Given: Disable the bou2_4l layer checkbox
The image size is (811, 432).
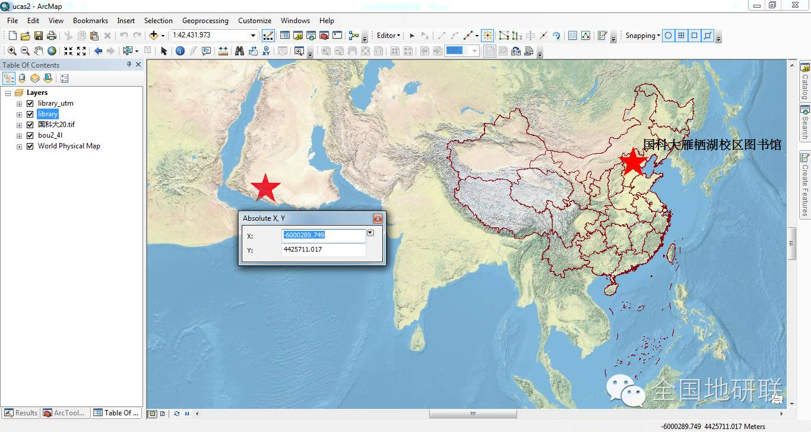Looking at the screenshot, I should (29, 135).
